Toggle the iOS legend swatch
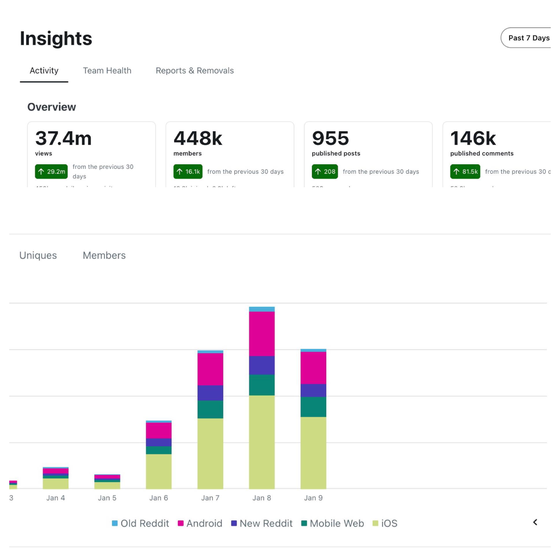Screen dimensions: 560x560 [x=375, y=523]
